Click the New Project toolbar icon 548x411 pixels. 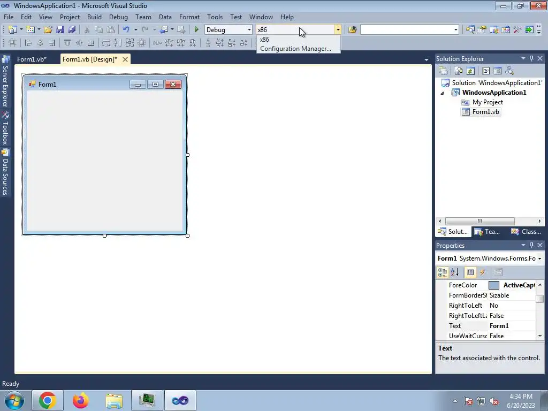pos(13,30)
